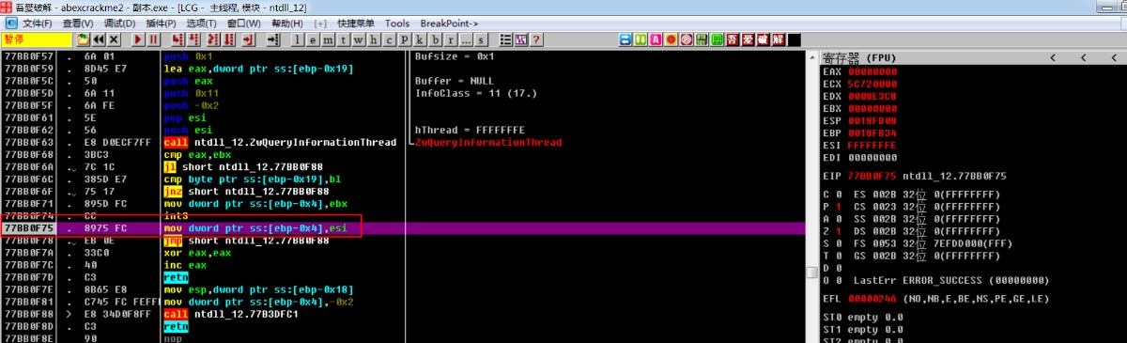Show References with the 'r' button
Viewport: 1127px width, 343px height.
[x=450, y=39]
